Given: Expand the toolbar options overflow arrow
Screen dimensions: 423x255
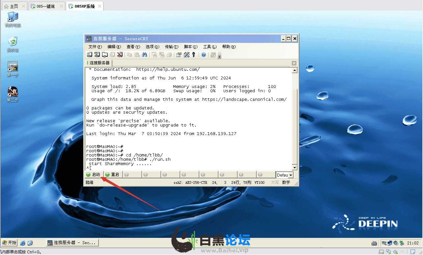Looking at the screenshot, I should tap(220, 55).
